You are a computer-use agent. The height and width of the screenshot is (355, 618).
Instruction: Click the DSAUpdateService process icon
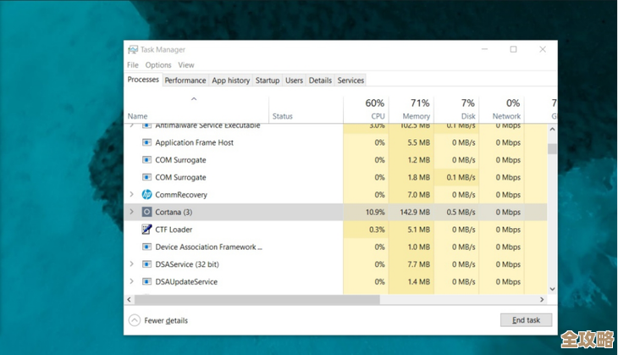146,282
